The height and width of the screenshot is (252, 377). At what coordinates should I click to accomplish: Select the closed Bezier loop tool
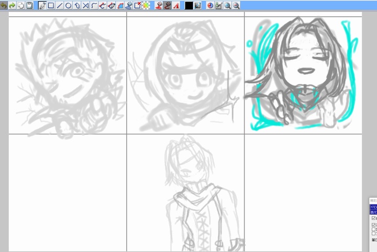[112, 5]
